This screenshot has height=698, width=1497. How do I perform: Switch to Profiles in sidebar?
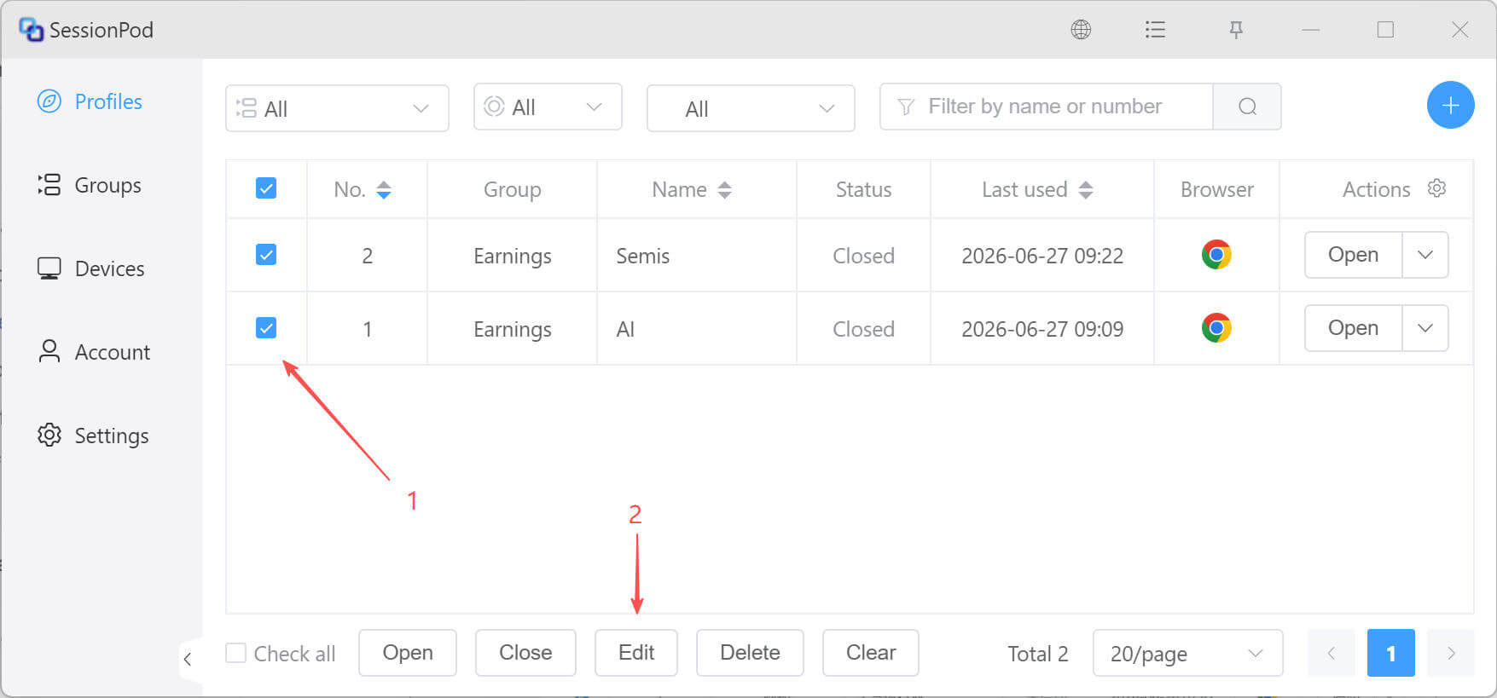click(90, 101)
